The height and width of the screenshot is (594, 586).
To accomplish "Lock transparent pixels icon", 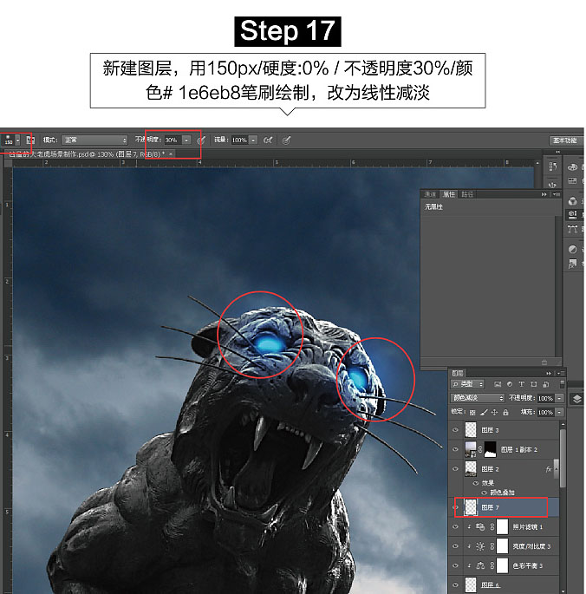I will click(472, 412).
